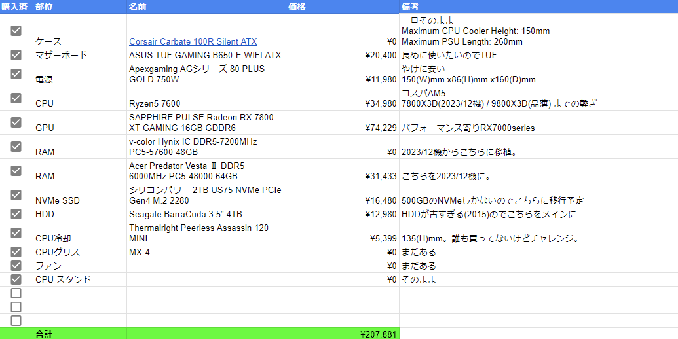Select the NVMe SSD cell
The width and height of the screenshot is (678, 339).
point(80,195)
